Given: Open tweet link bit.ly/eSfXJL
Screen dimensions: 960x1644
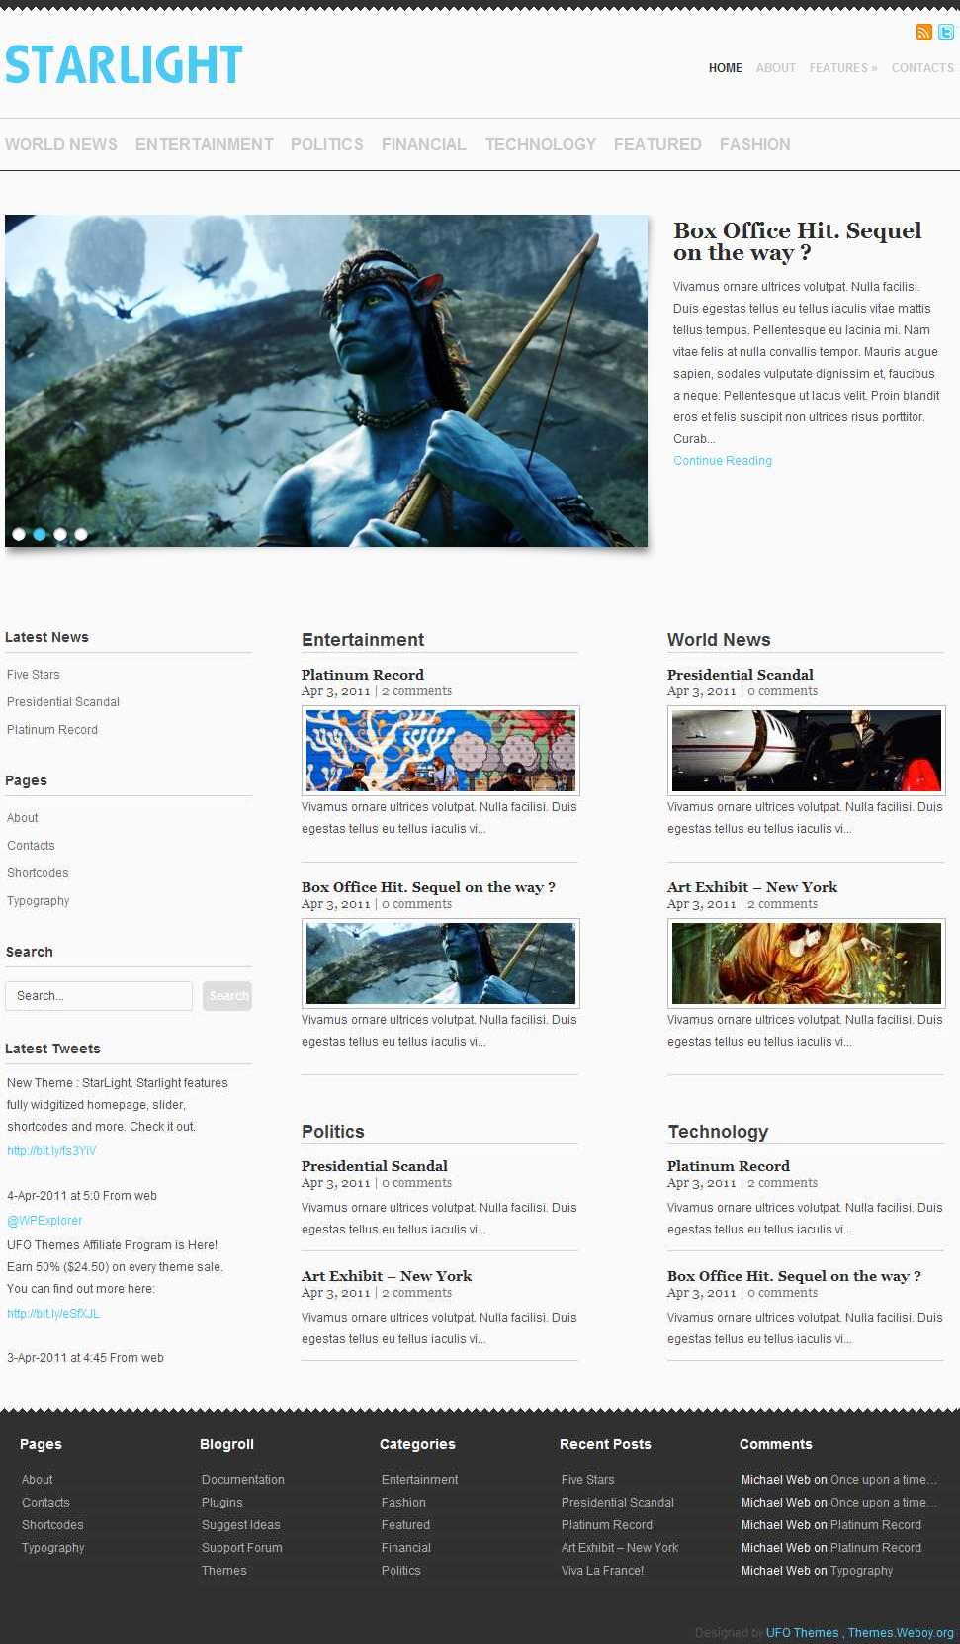Looking at the screenshot, I should (53, 1314).
